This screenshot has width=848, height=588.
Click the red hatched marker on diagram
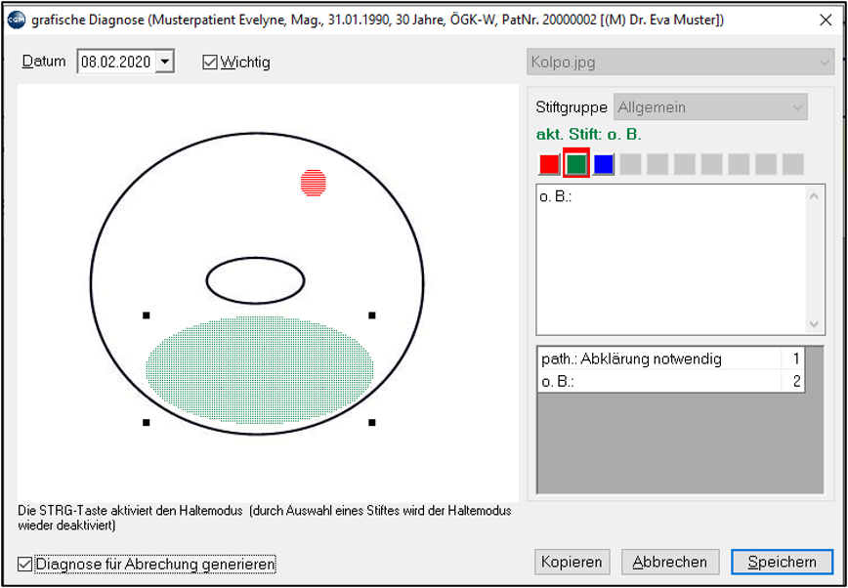click(314, 183)
